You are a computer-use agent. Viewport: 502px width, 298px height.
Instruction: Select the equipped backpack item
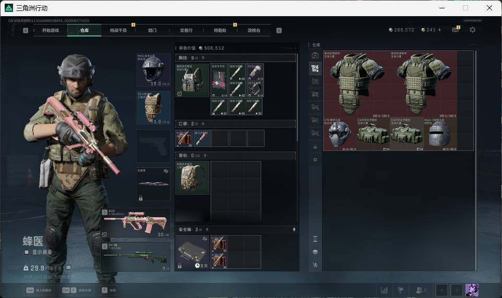click(193, 178)
